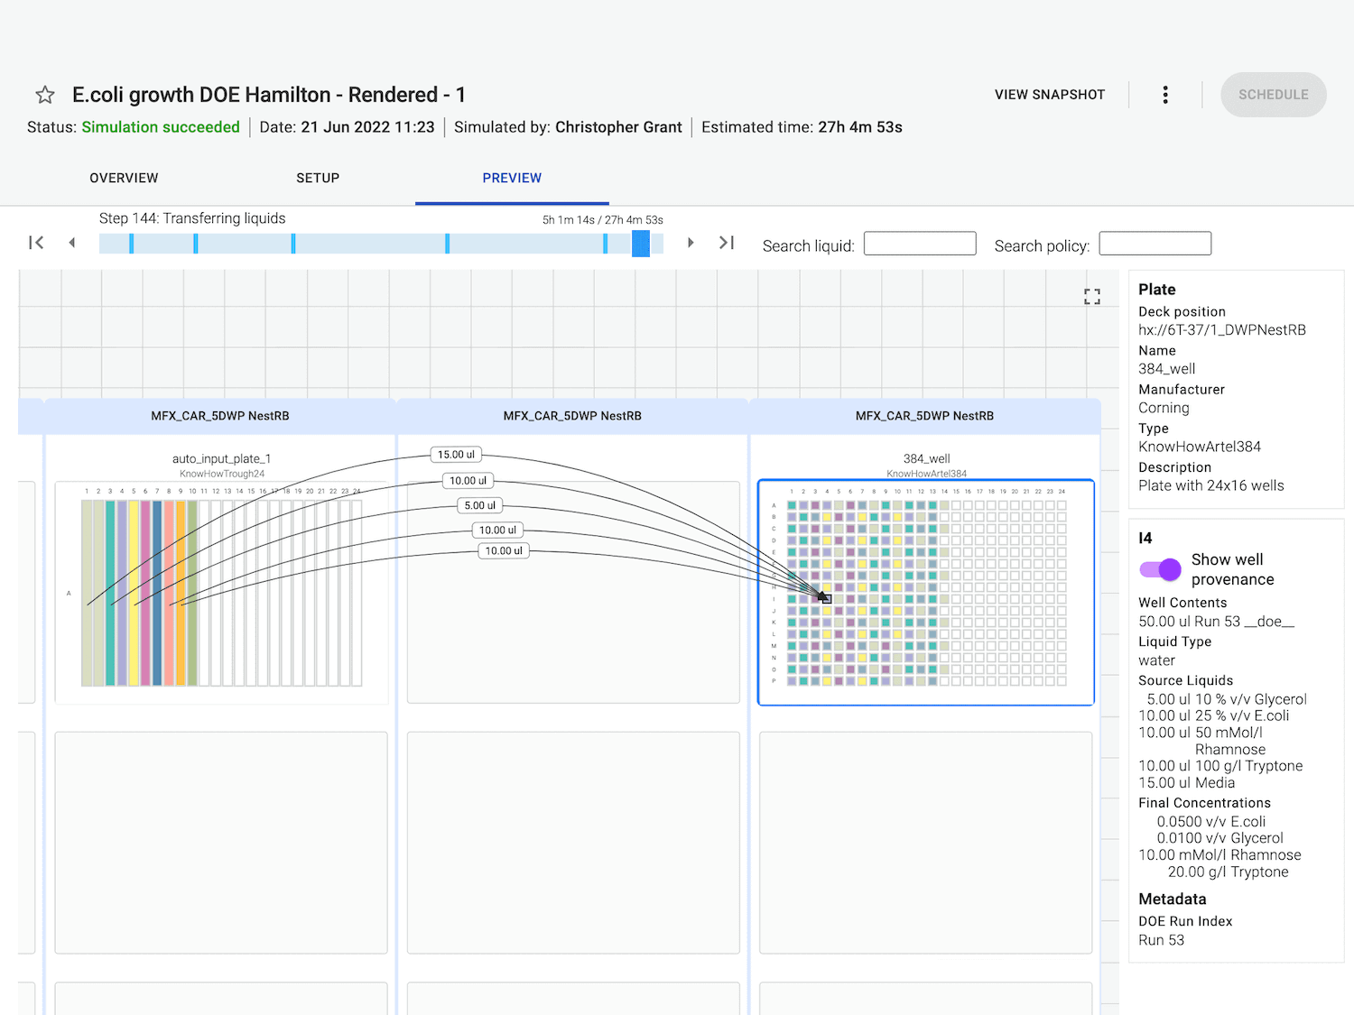
Task: Select the 15.00 ul transfer label
Action: pos(456,455)
